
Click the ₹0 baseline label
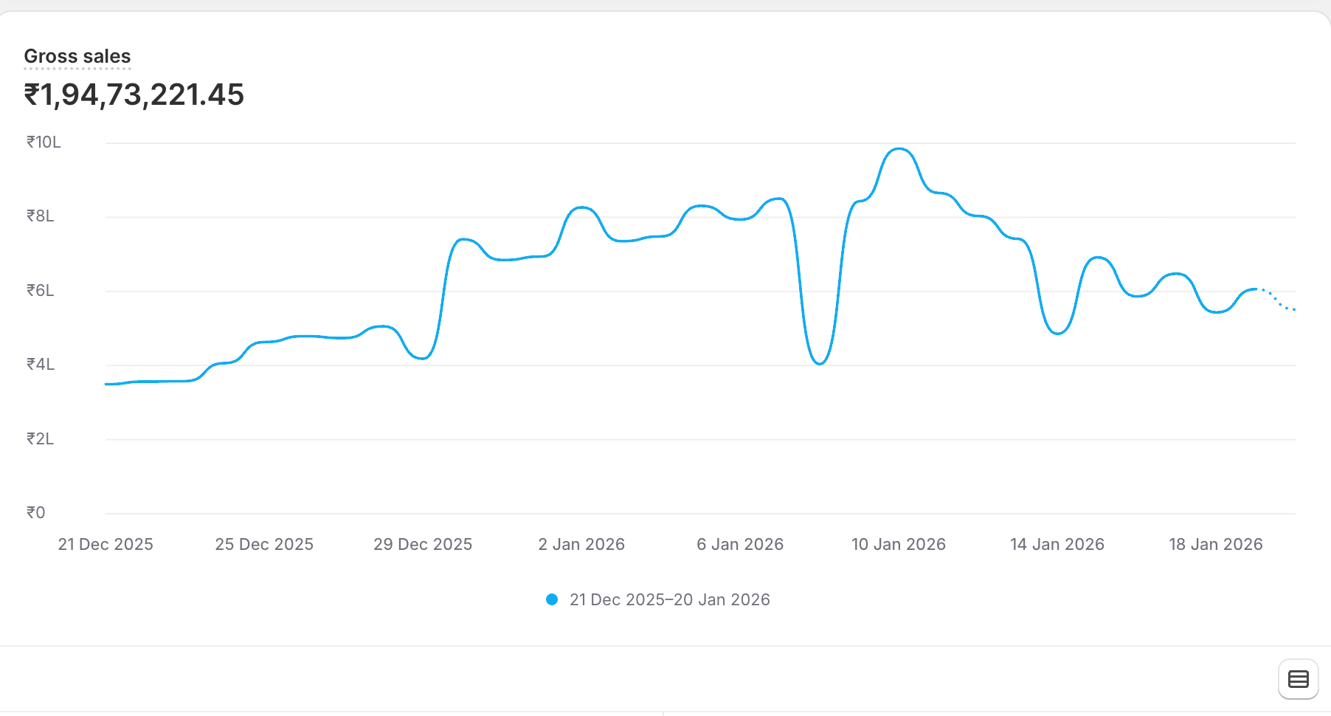(x=36, y=513)
